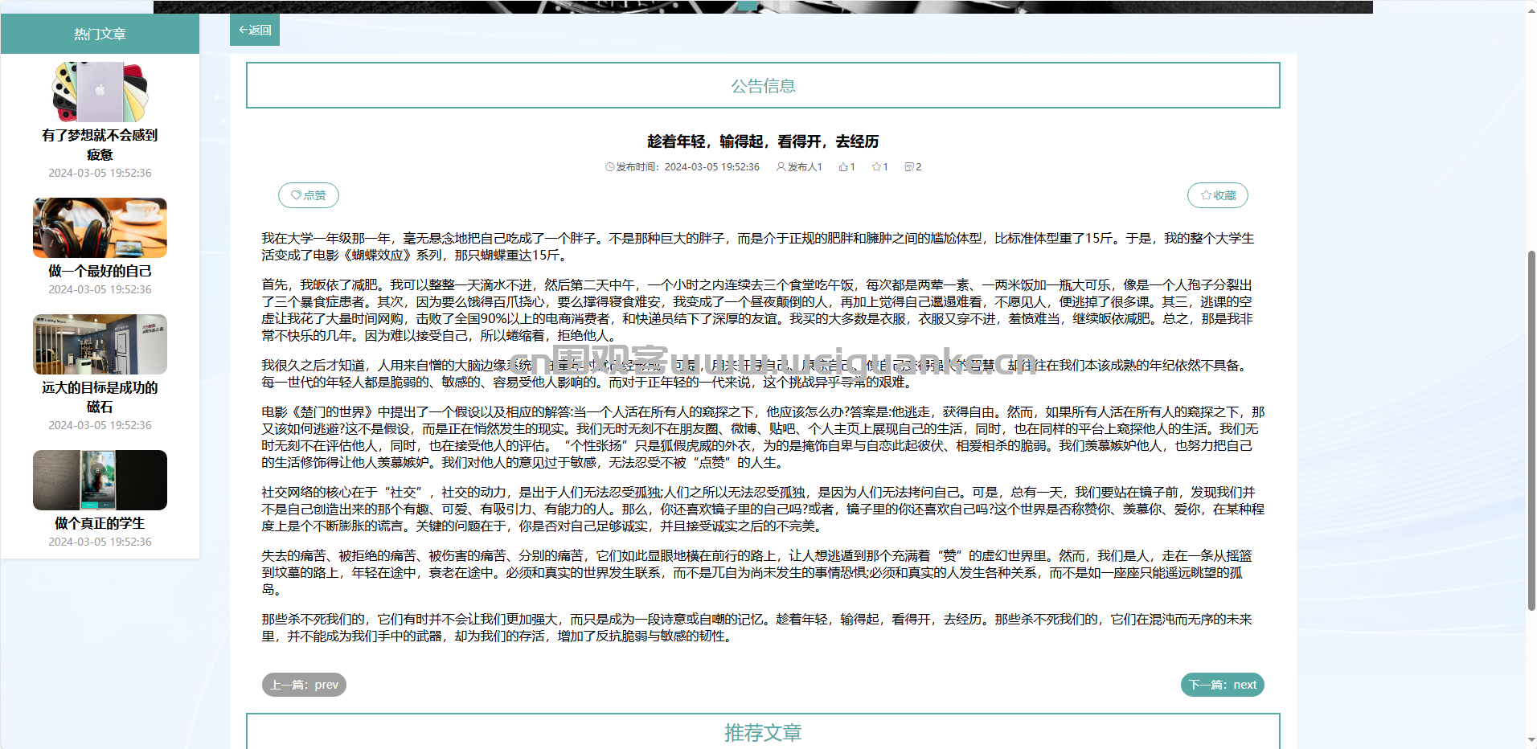The width and height of the screenshot is (1537, 749).
Task: Open the iPhone thumbnail for 有了梦想就不会感到疲惫
Action: 100,92
